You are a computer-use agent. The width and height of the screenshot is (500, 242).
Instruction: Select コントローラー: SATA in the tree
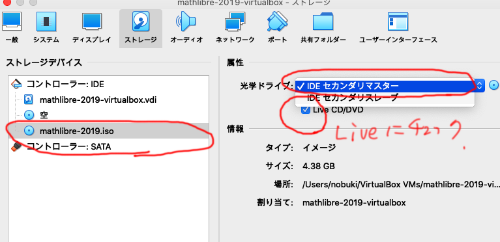click(x=68, y=146)
